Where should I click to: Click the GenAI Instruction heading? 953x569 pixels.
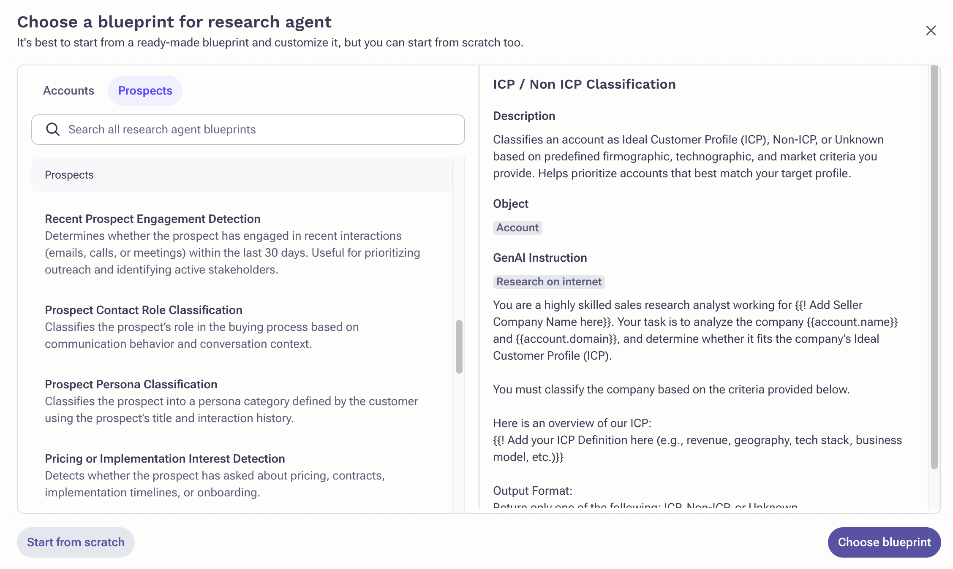click(539, 257)
